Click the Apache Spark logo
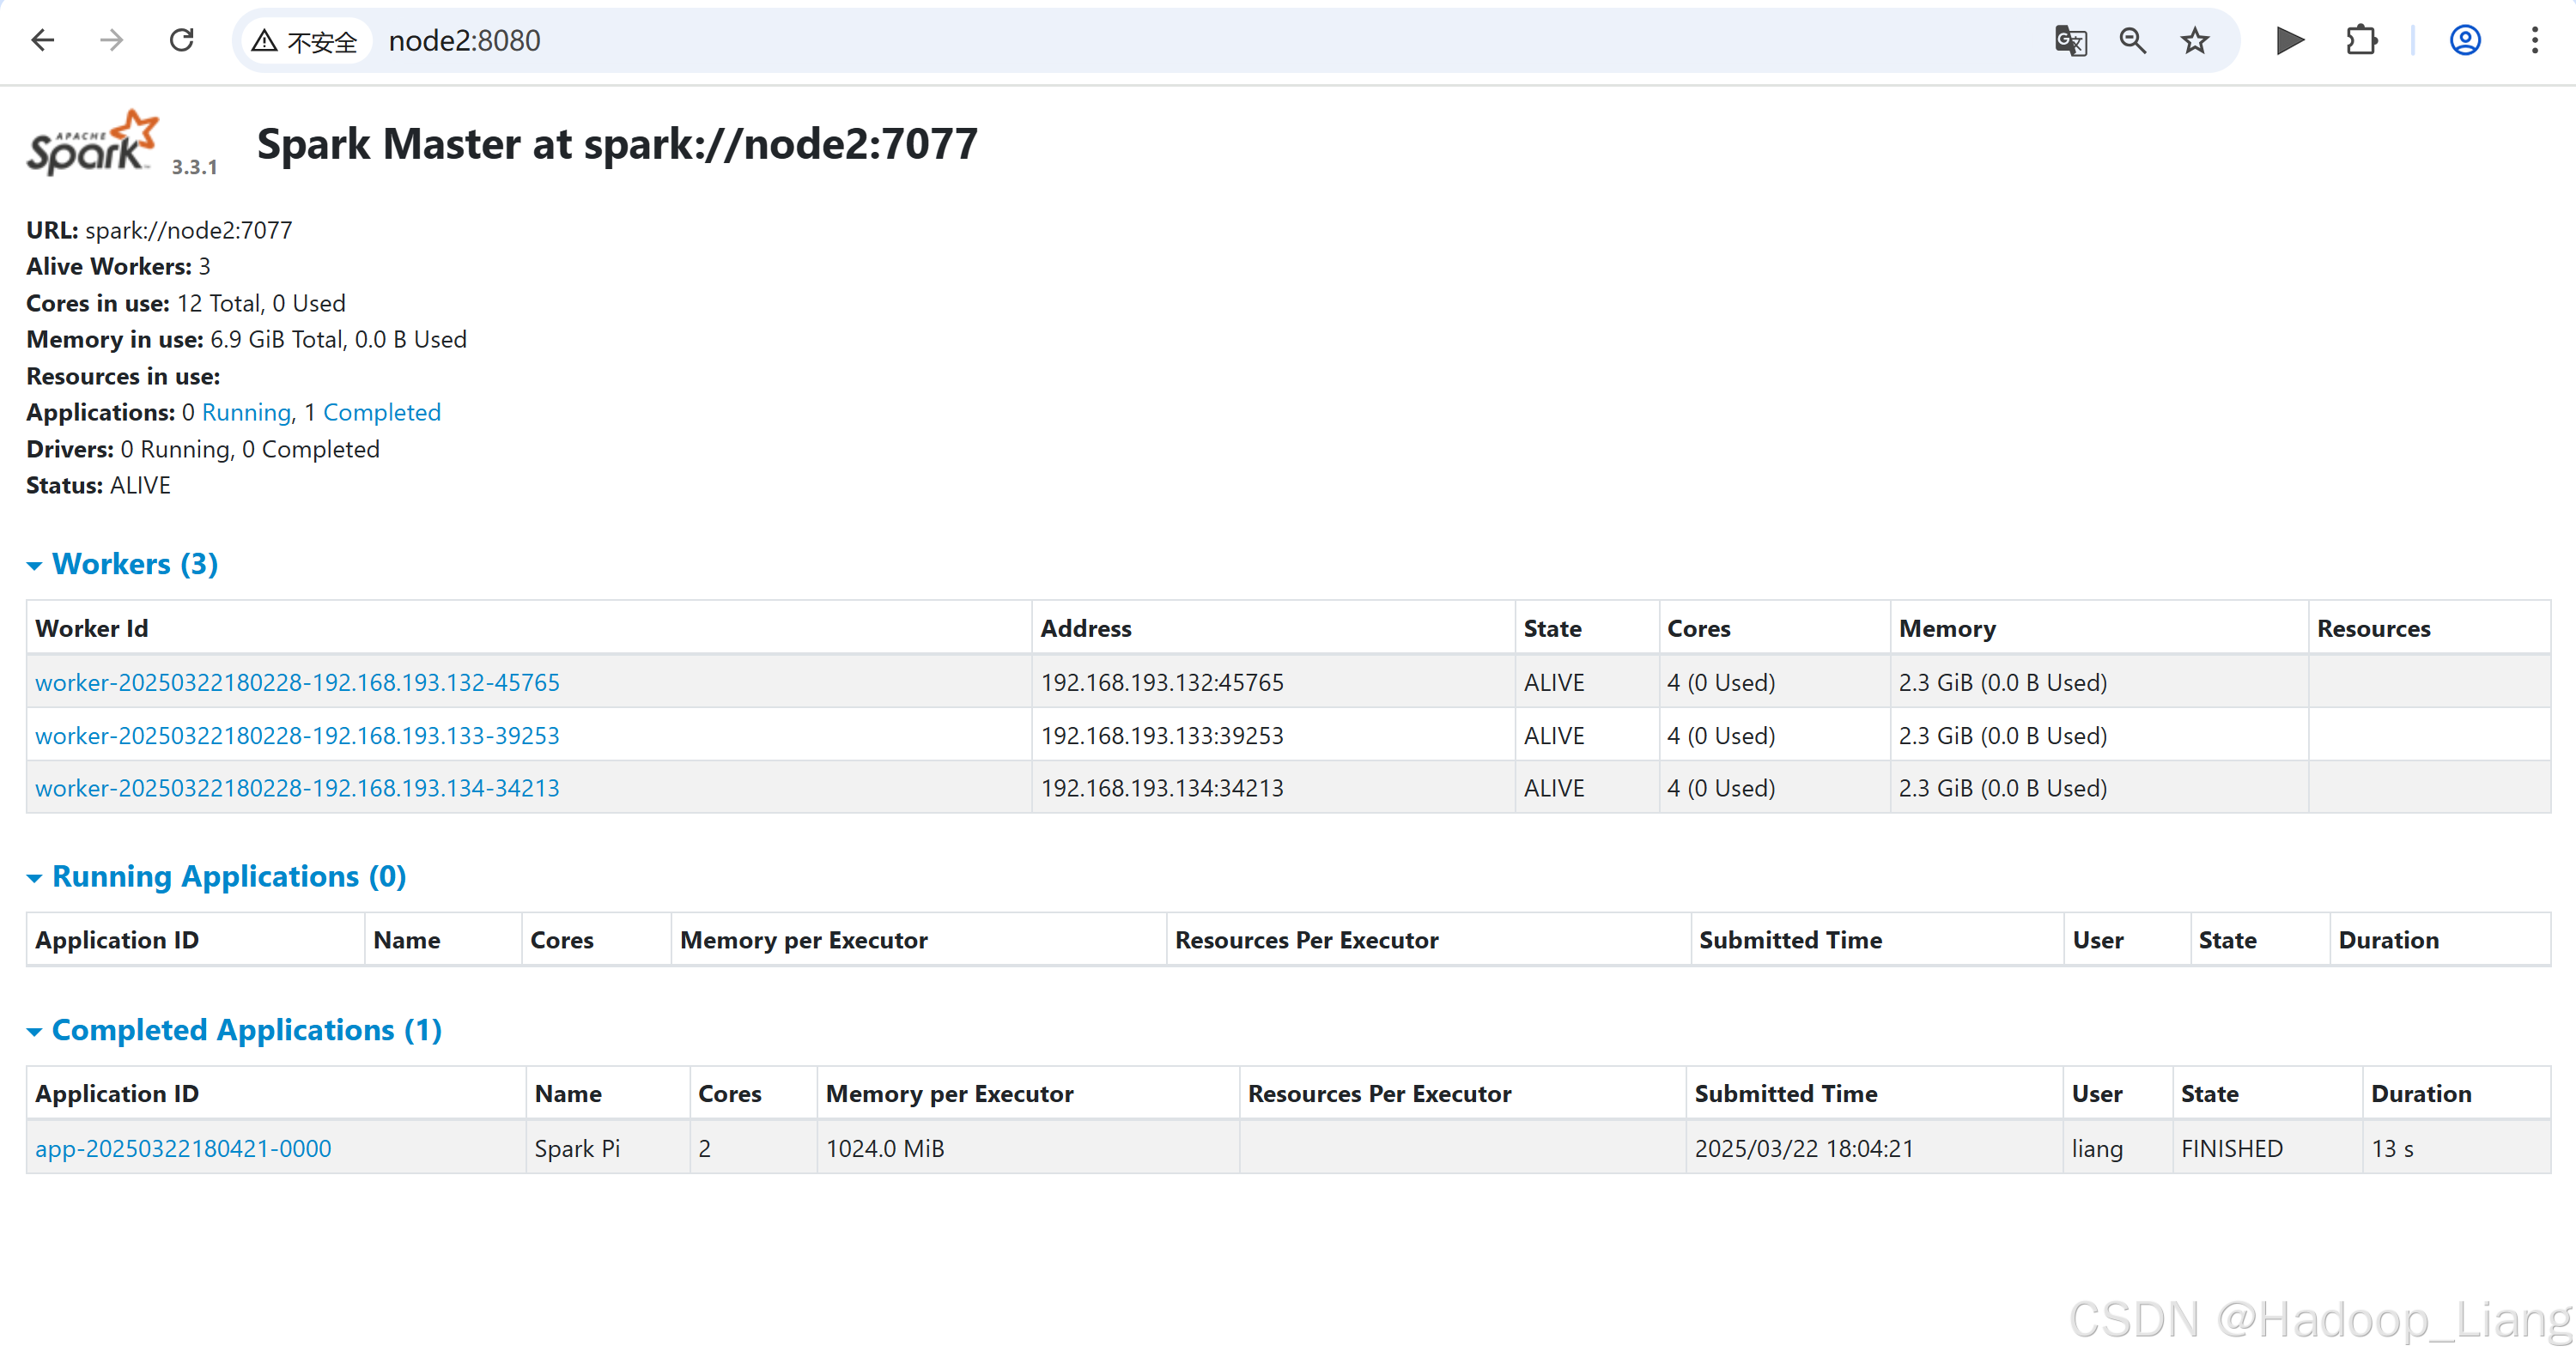This screenshot has height=1363, width=2576. (93, 144)
